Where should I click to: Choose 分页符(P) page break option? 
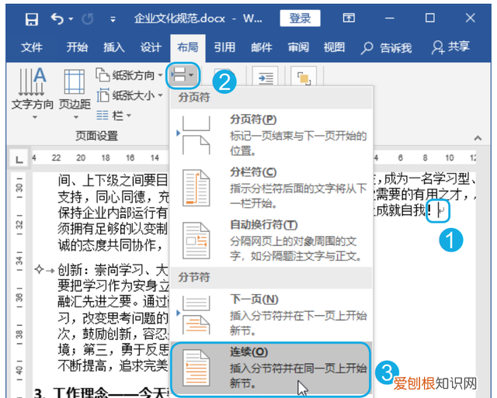(271, 136)
